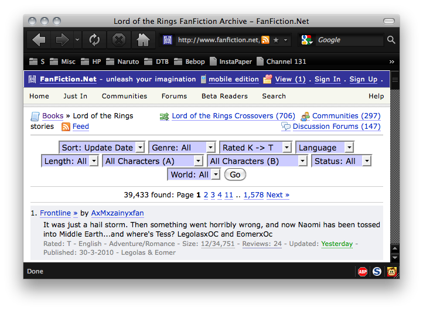Click the Stop loading X icon
This screenshot has height=311, width=423.
[x=119, y=40]
